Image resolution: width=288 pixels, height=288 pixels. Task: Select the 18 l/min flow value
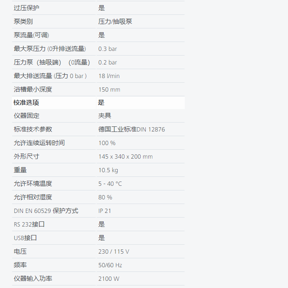109,76
